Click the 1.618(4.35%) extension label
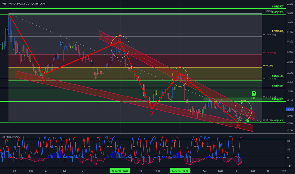This screenshot has height=174, width=295. (x=278, y=86)
